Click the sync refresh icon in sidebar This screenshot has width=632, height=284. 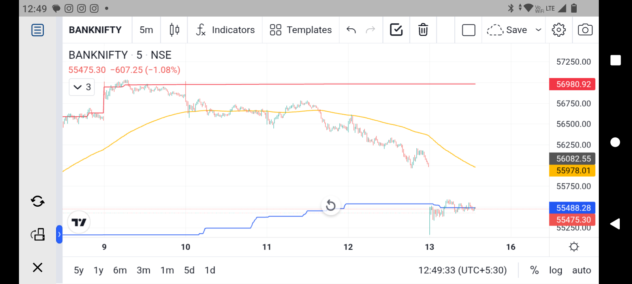pyautogui.click(x=38, y=202)
